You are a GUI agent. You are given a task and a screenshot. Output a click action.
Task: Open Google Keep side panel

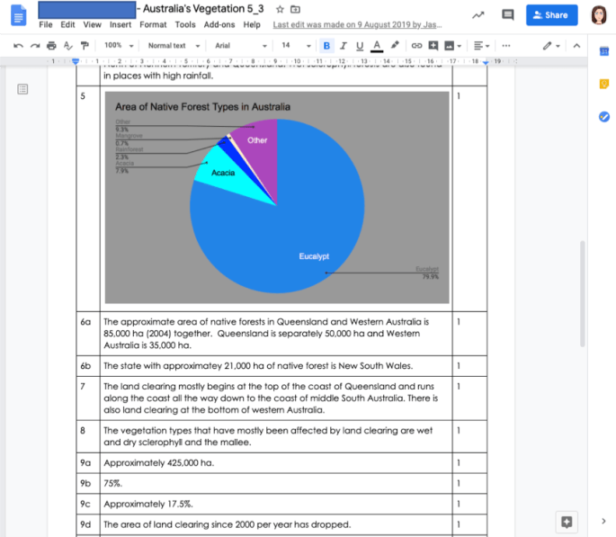click(x=603, y=84)
